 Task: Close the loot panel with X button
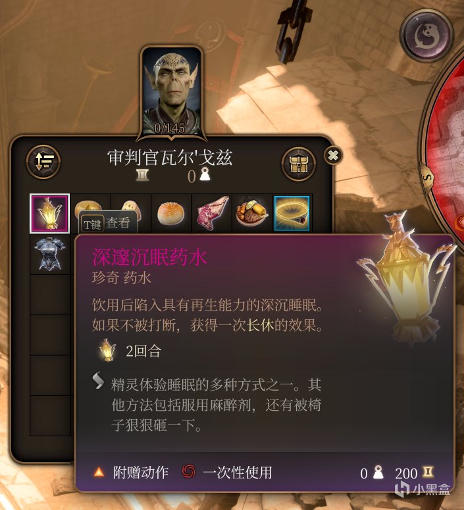(333, 155)
